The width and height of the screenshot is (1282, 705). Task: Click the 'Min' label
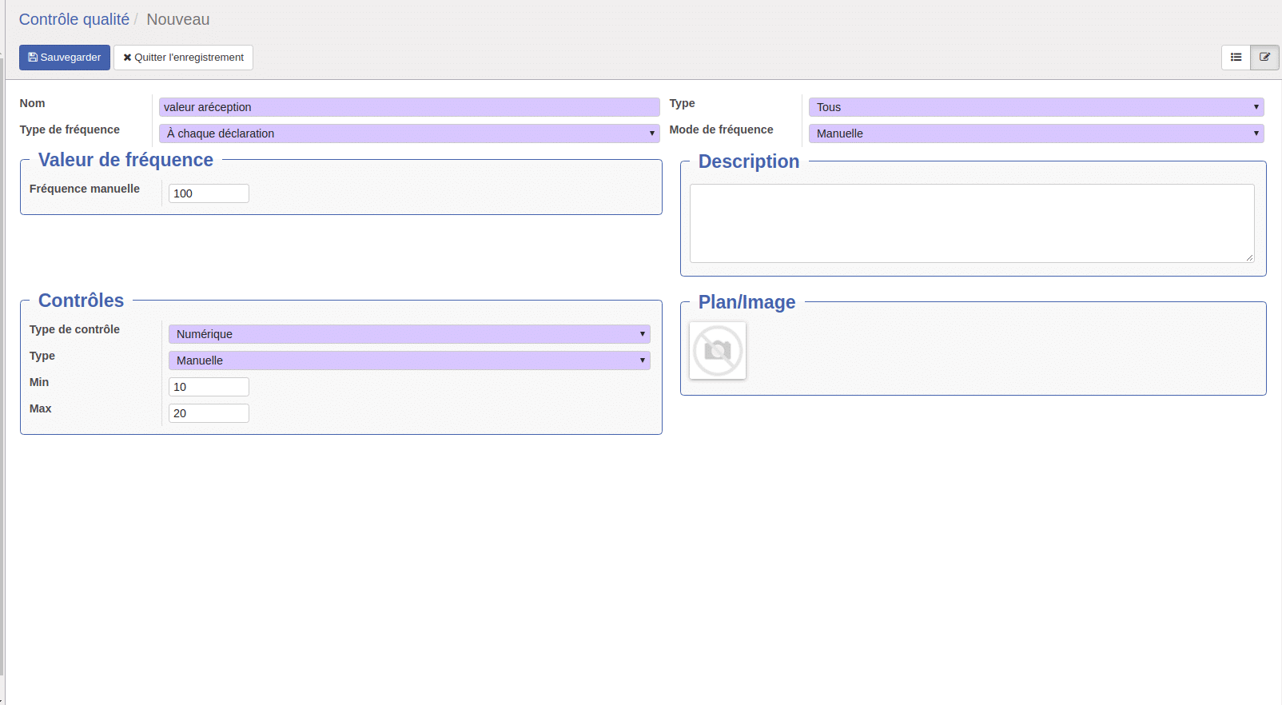click(39, 382)
